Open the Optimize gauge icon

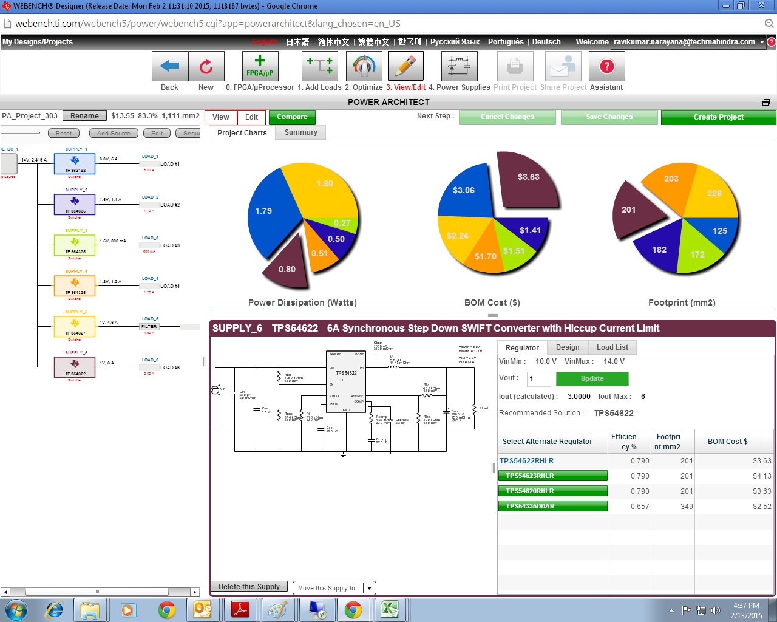(x=364, y=66)
